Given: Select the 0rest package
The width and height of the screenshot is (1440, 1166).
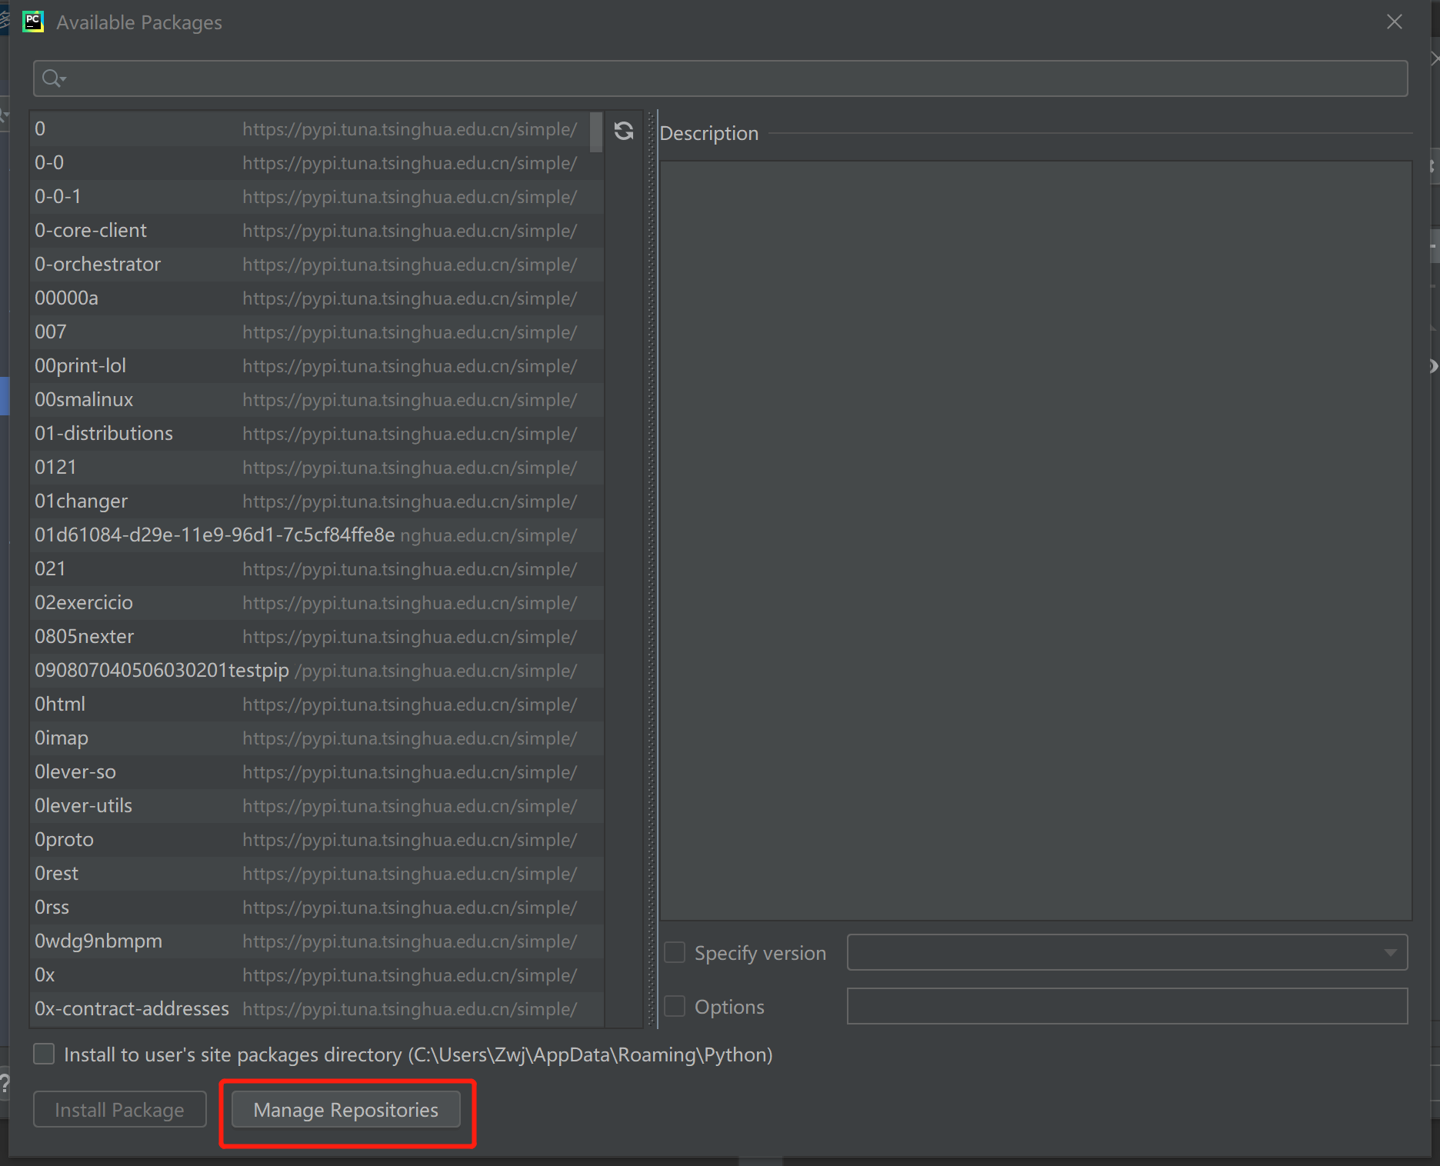Looking at the screenshot, I should point(317,874).
